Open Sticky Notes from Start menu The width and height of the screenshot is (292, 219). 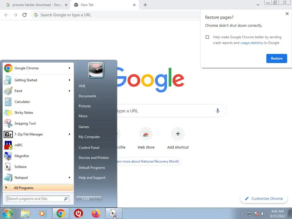pos(38,112)
